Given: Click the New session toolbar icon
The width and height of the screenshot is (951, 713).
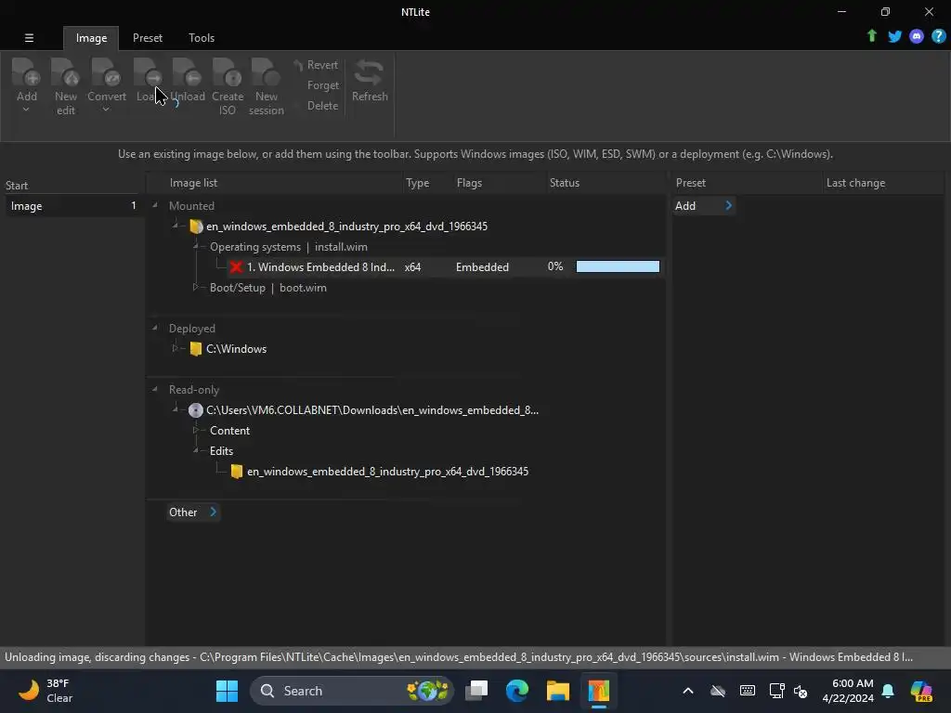Looking at the screenshot, I should click(x=266, y=72).
